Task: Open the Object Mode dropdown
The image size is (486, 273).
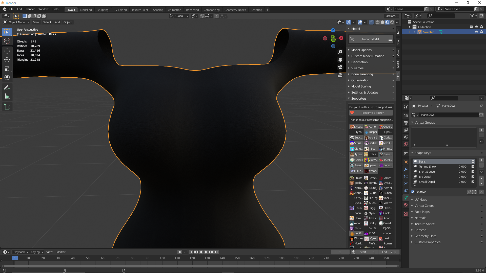Action: 16,22
